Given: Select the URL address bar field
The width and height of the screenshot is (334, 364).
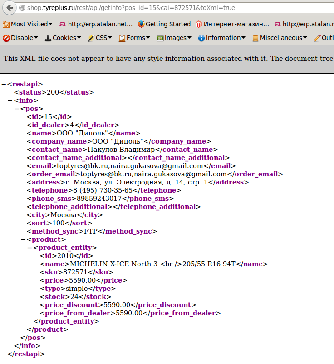Looking at the screenshot, I should 176,8.
